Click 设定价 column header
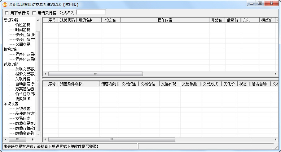Screen dimensions: 281x152 click(x=111, y=20)
